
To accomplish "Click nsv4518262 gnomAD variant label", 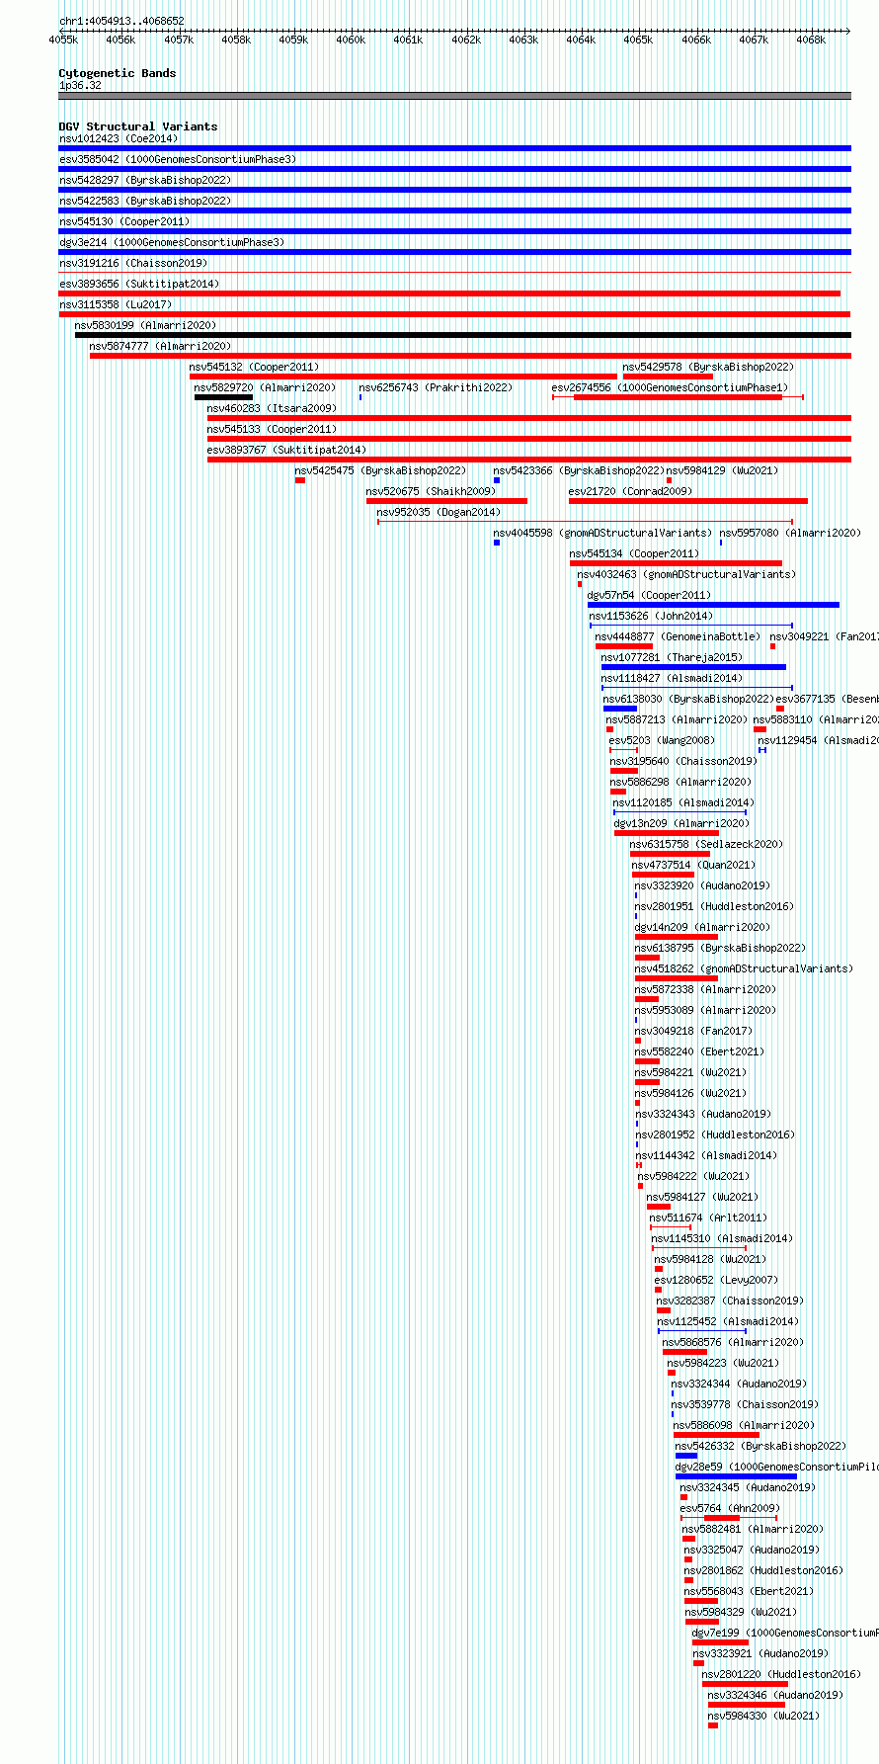I will 744,968.
